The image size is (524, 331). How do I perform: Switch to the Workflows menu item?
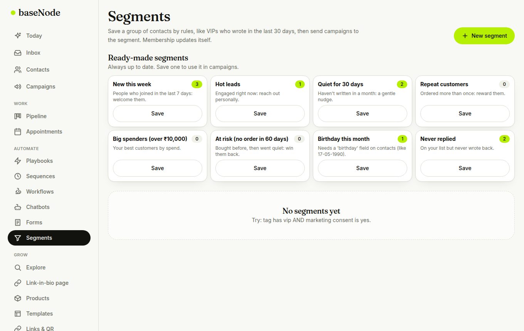(49, 192)
